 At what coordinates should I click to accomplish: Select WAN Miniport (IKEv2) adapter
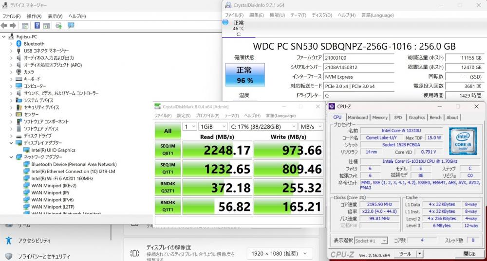click(54, 186)
